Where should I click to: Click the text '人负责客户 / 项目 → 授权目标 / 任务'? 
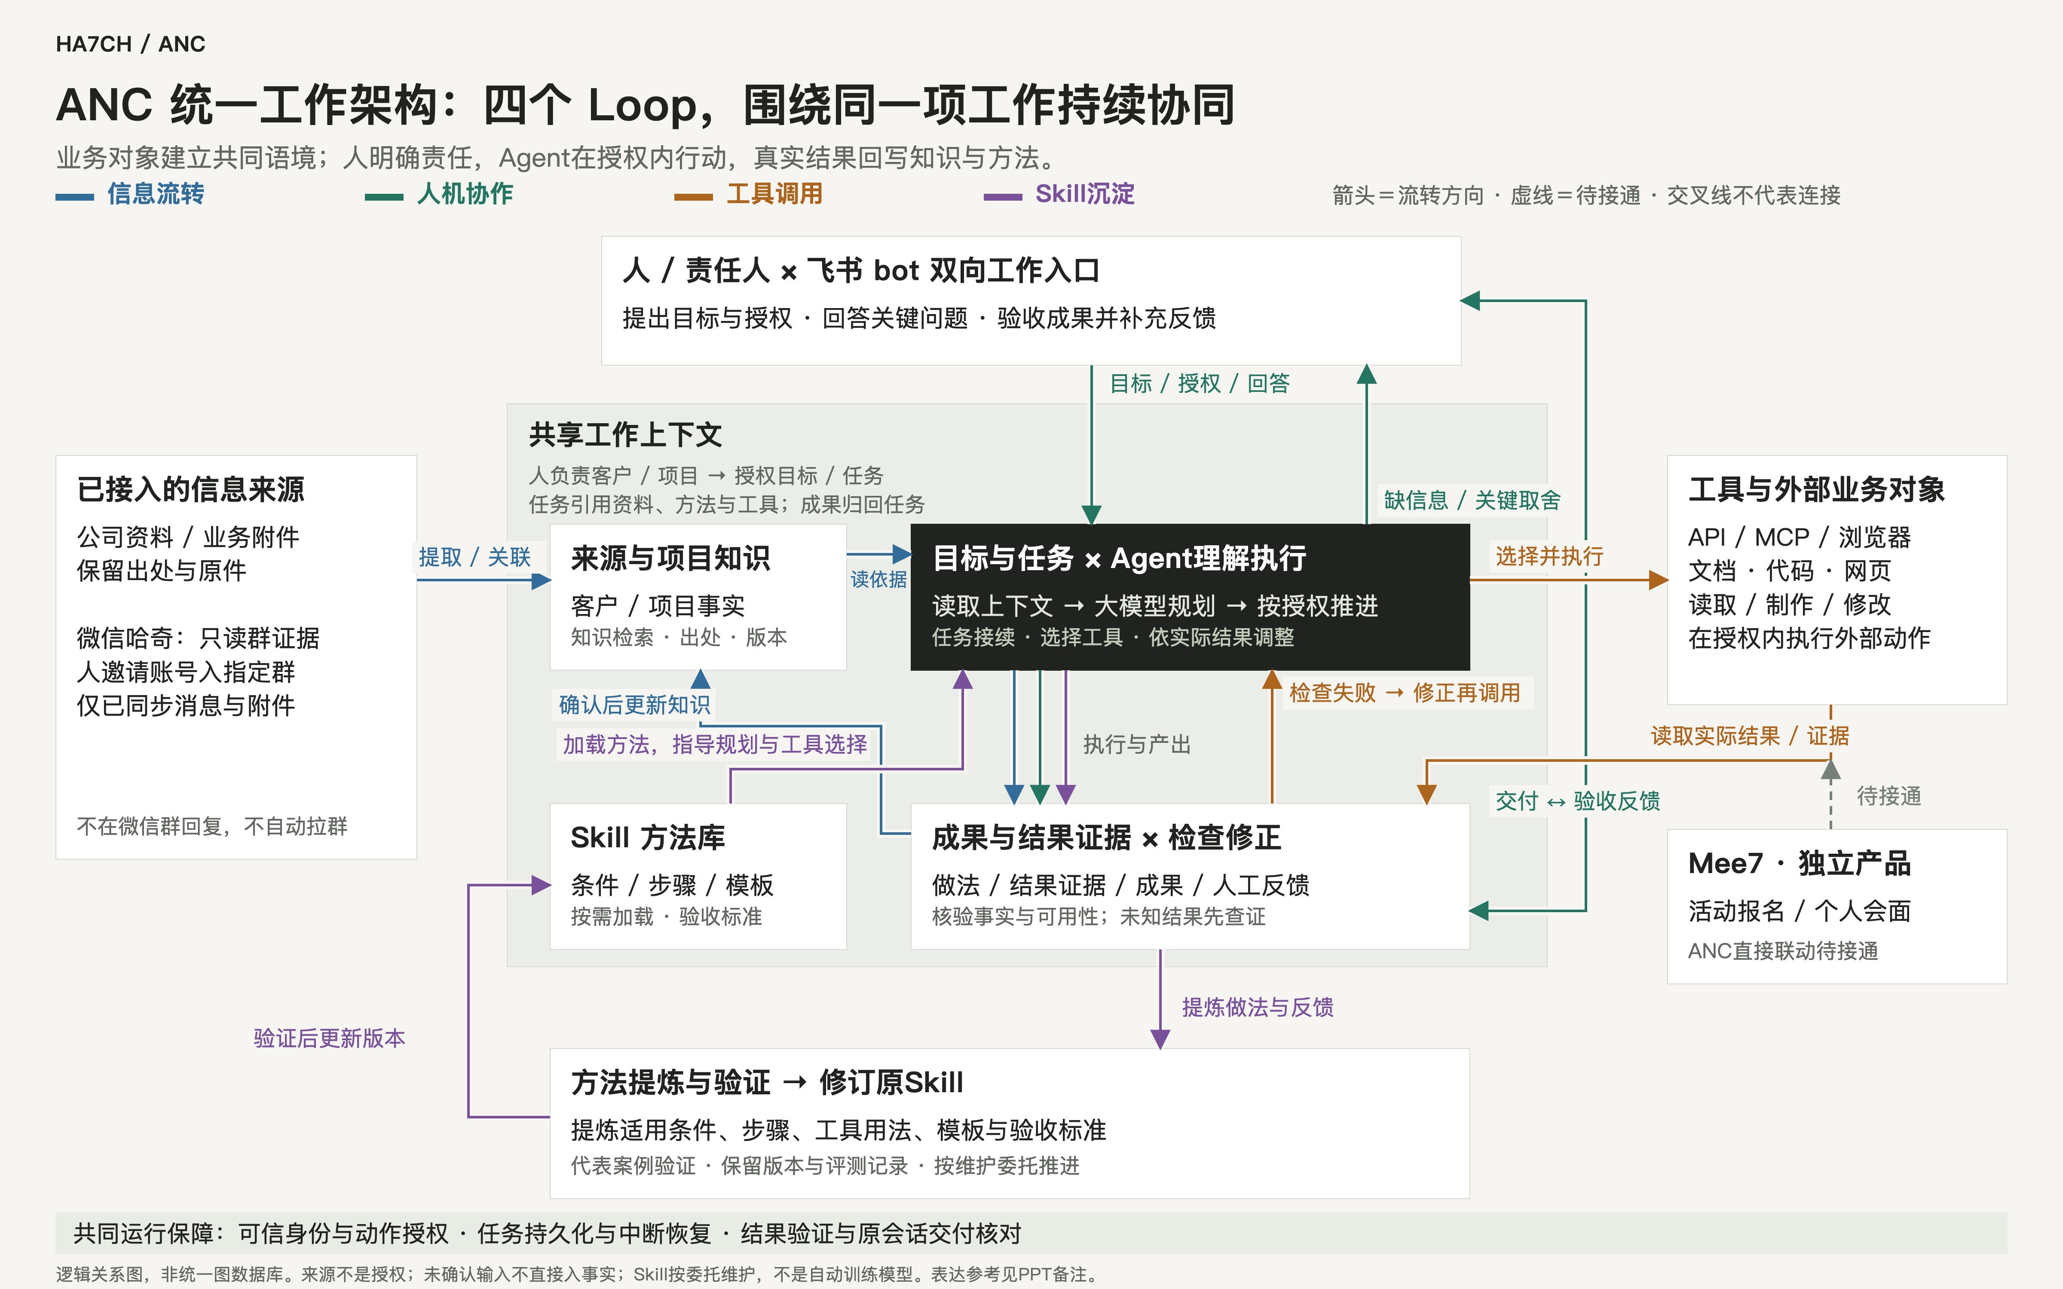(706, 476)
